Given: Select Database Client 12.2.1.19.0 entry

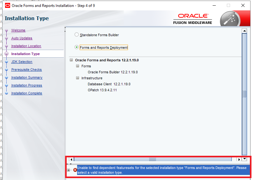Looking at the screenshot, I should point(109,84).
